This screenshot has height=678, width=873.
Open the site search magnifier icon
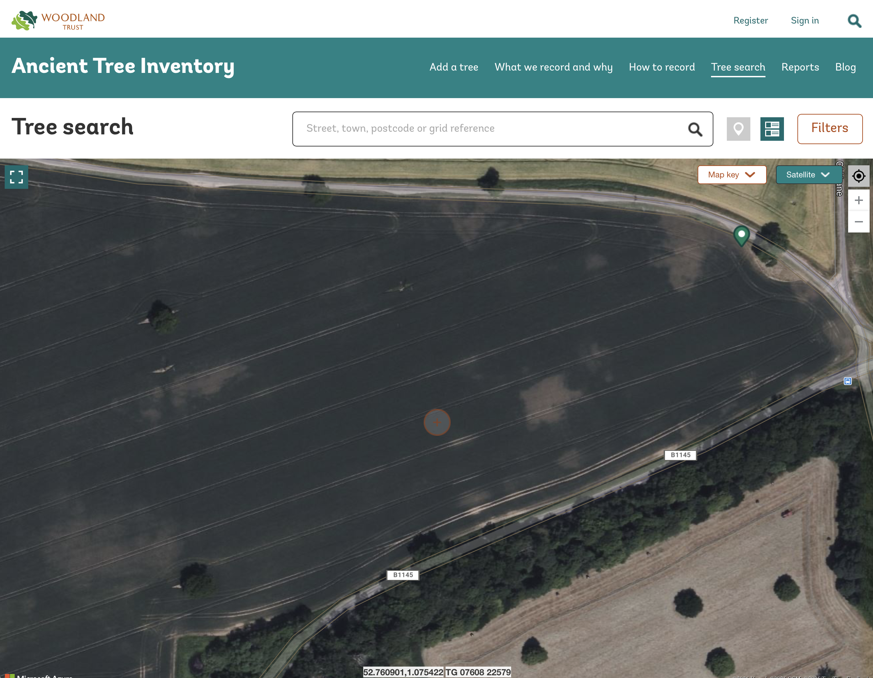click(x=854, y=21)
